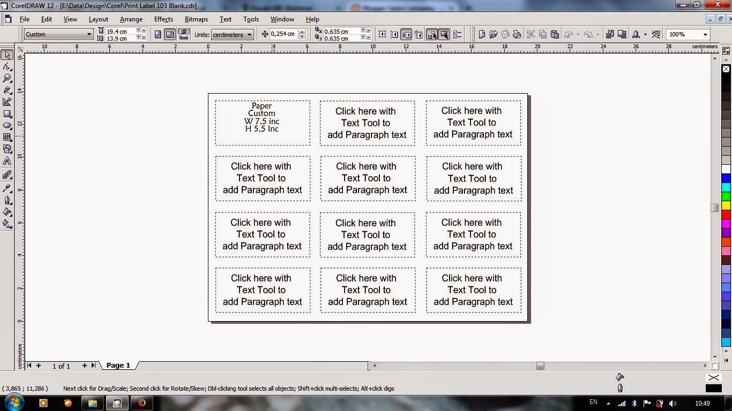This screenshot has height=411, width=732.
Task: Select the Ellipse tool
Action: pos(8,125)
